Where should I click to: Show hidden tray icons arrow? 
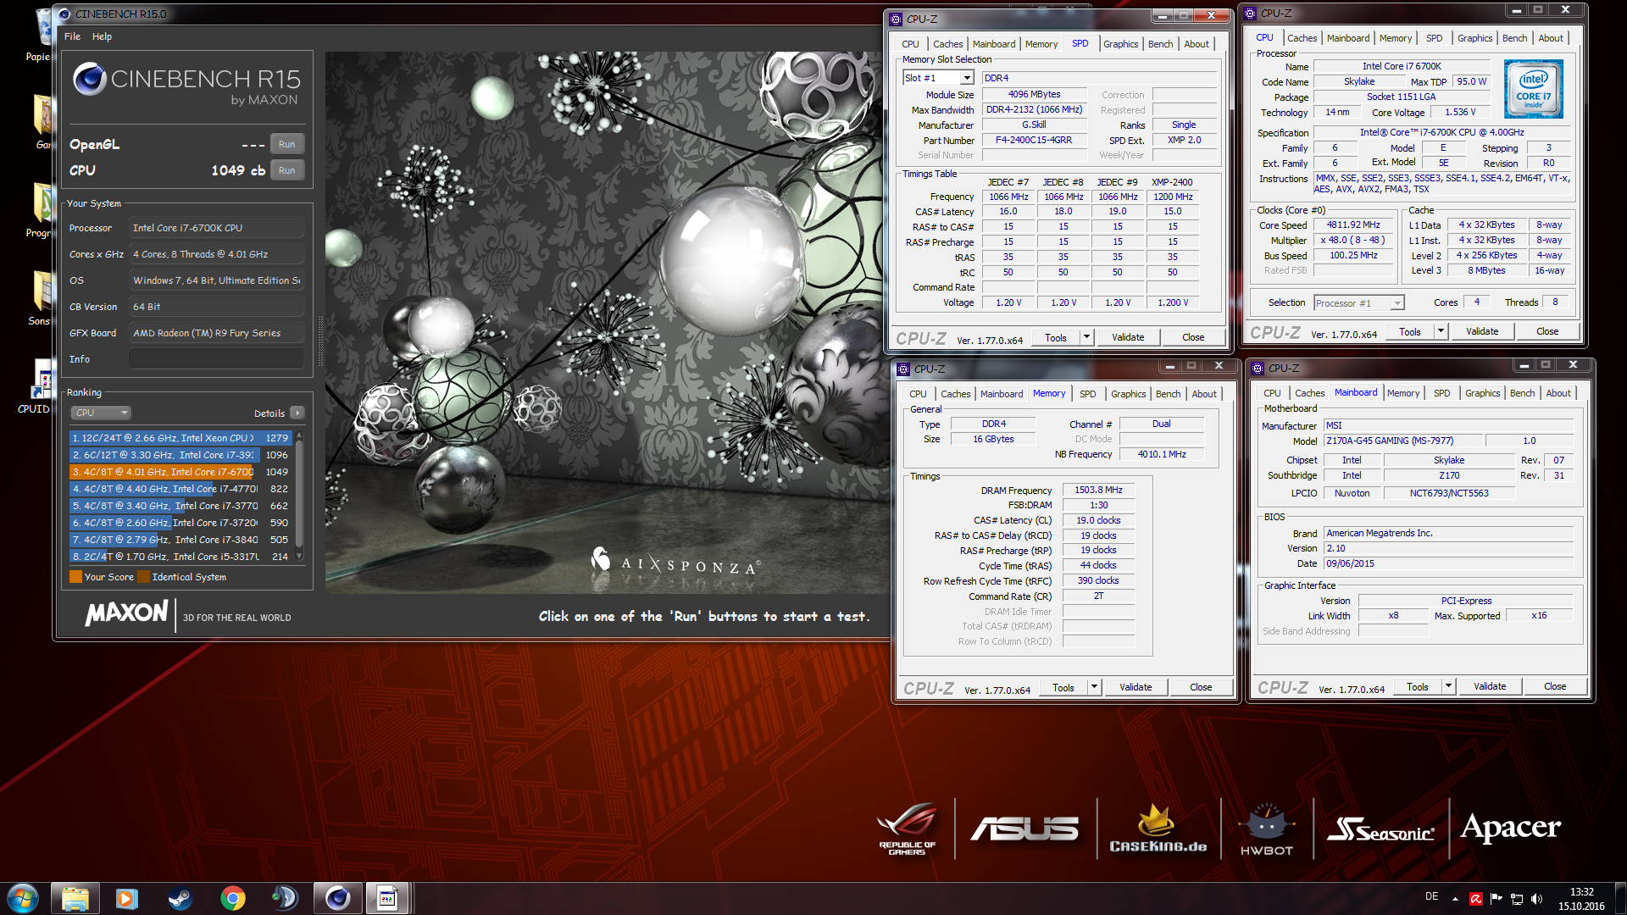(x=1455, y=899)
